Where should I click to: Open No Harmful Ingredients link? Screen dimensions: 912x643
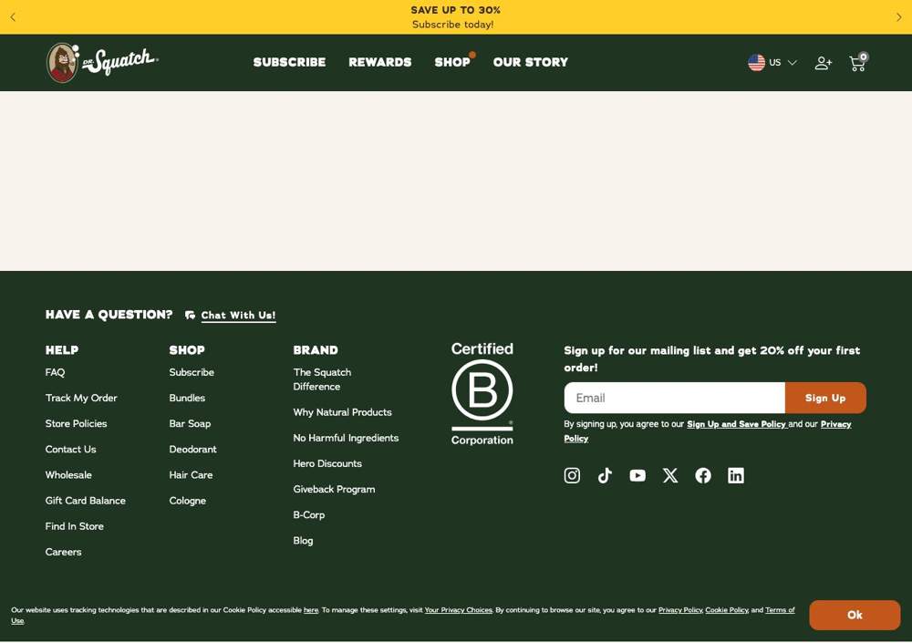tap(346, 438)
